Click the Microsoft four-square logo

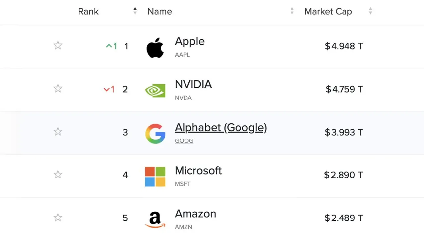pos(155,177)
